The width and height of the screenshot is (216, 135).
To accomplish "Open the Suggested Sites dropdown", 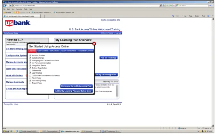I will click(30, 12).
